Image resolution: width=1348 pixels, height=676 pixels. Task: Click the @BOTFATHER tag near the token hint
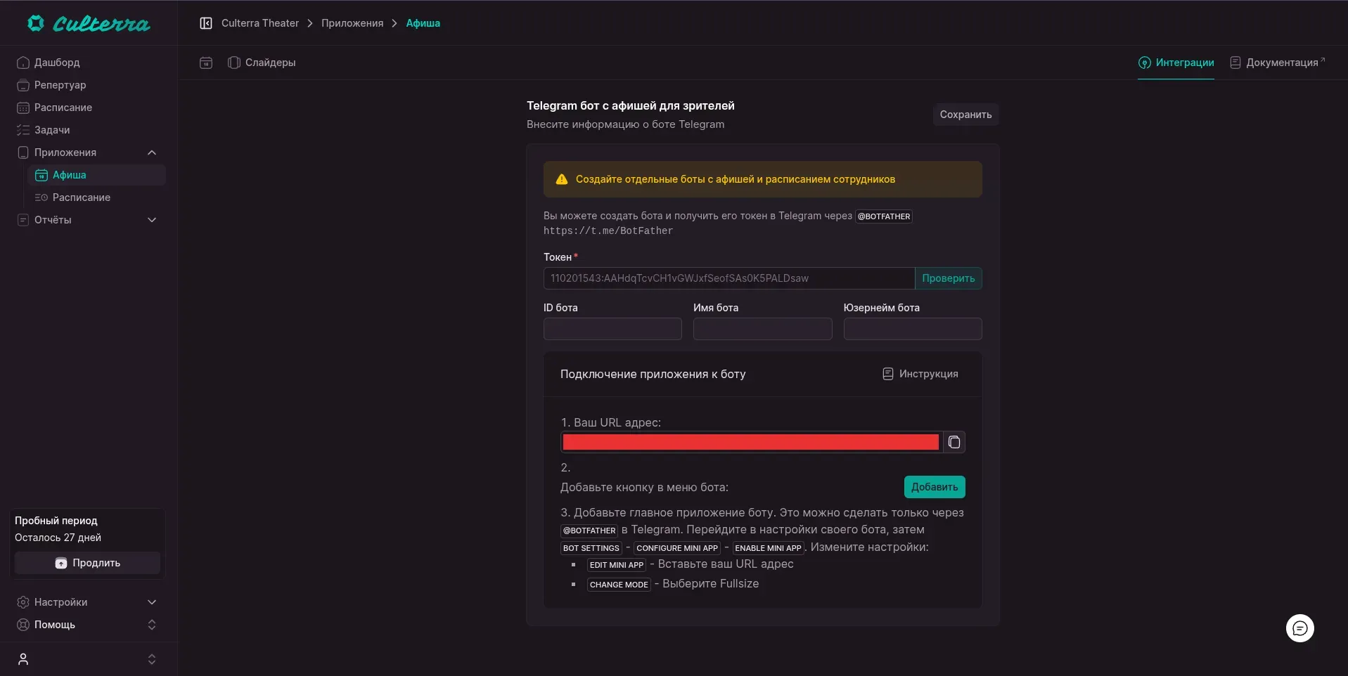pos(884,216)
